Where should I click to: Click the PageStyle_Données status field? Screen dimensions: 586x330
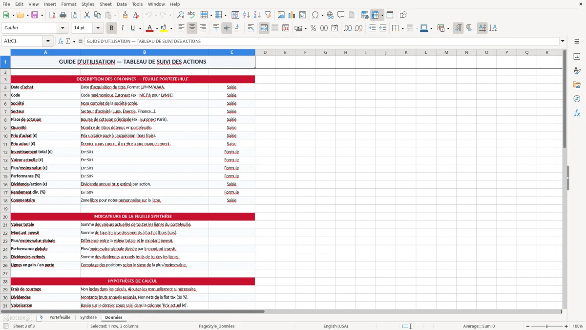216,326
